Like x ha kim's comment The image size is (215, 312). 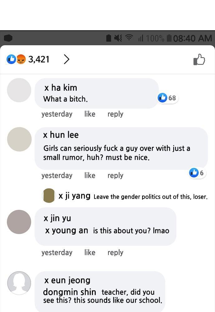coord(90,114)
